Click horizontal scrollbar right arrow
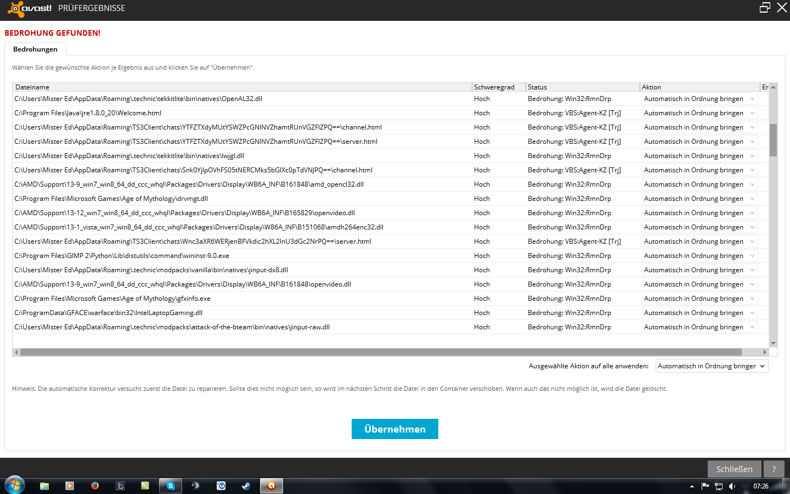Viewport: 790px width, 494px height. pos(765,352)
